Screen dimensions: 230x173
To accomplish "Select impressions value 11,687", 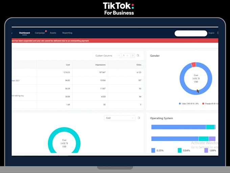I will [103, 89].
